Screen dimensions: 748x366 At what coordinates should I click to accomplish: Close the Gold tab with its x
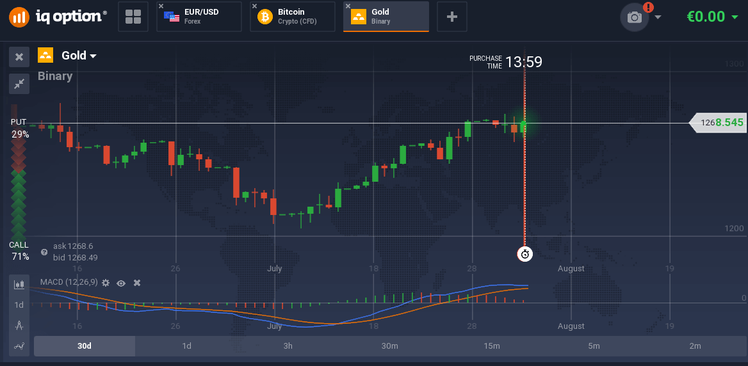pos(348,6)
